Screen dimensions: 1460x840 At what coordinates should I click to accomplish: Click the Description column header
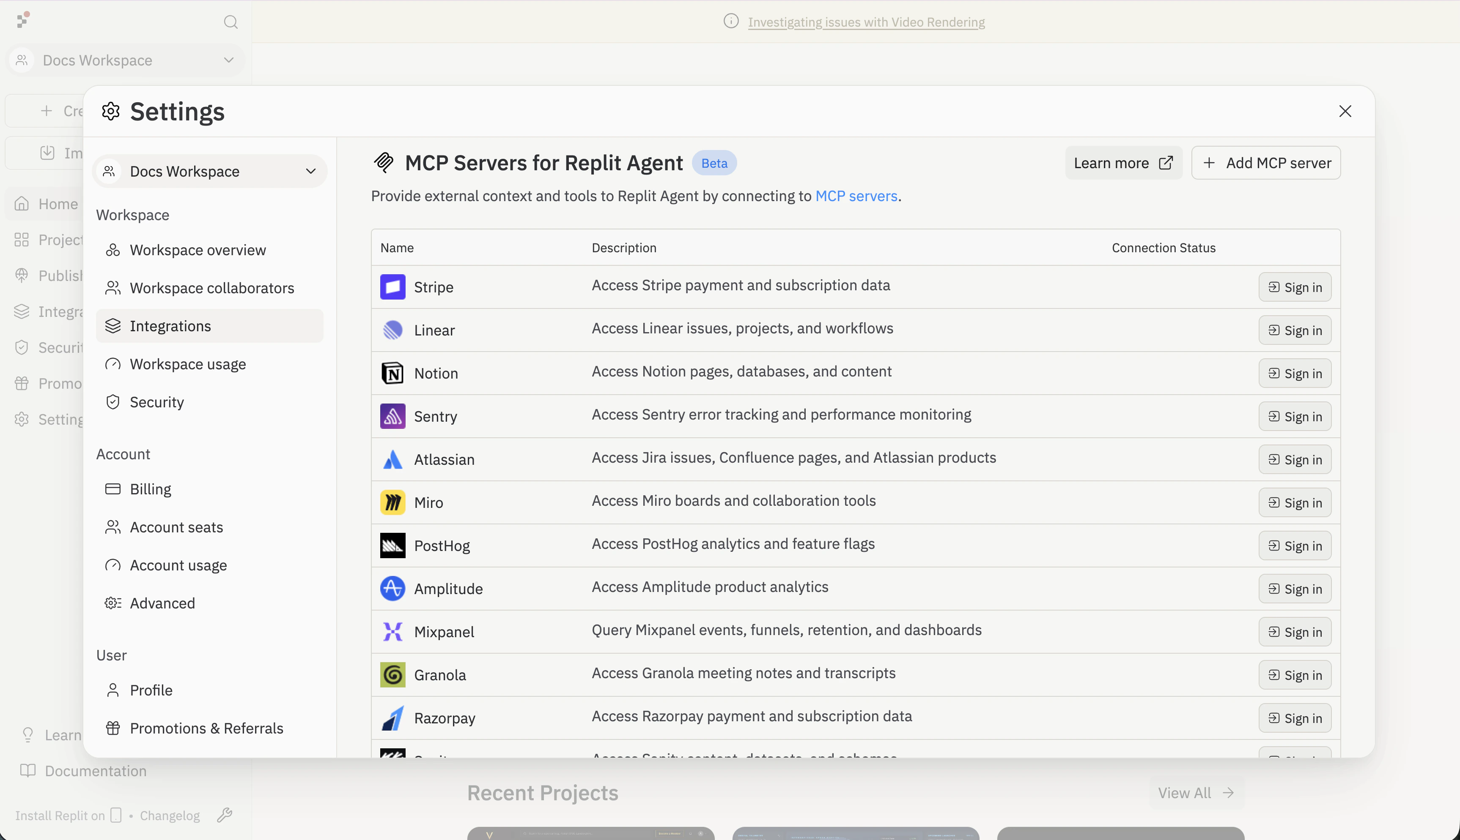pos(623,248)
